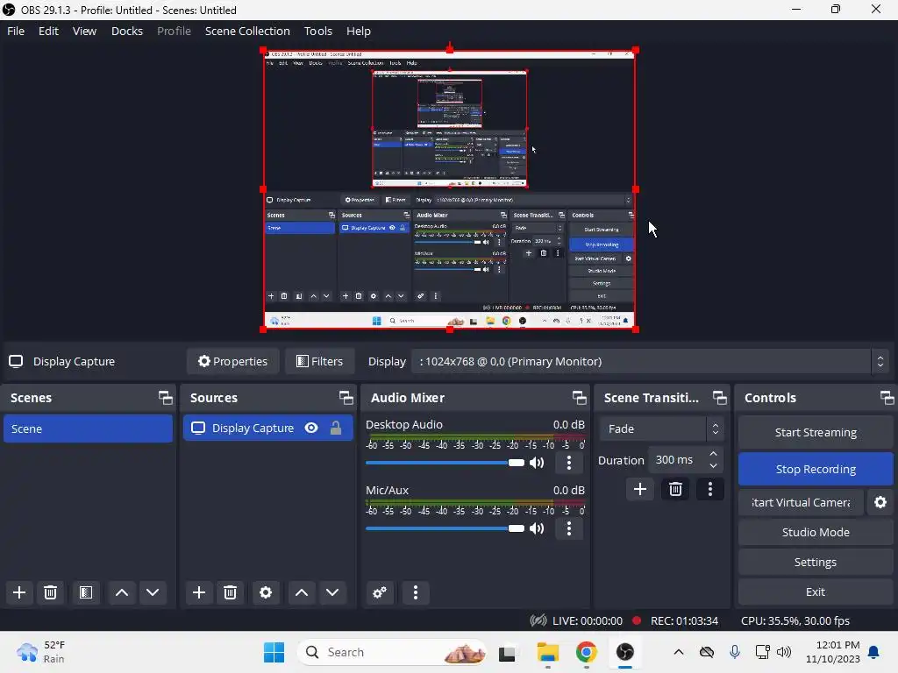Click Exit button in Controls

tap(816, 592)
